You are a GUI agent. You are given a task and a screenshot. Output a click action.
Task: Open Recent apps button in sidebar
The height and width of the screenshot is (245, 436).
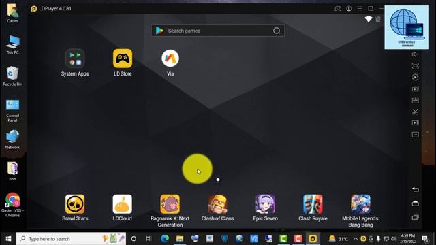pos(415,217)
